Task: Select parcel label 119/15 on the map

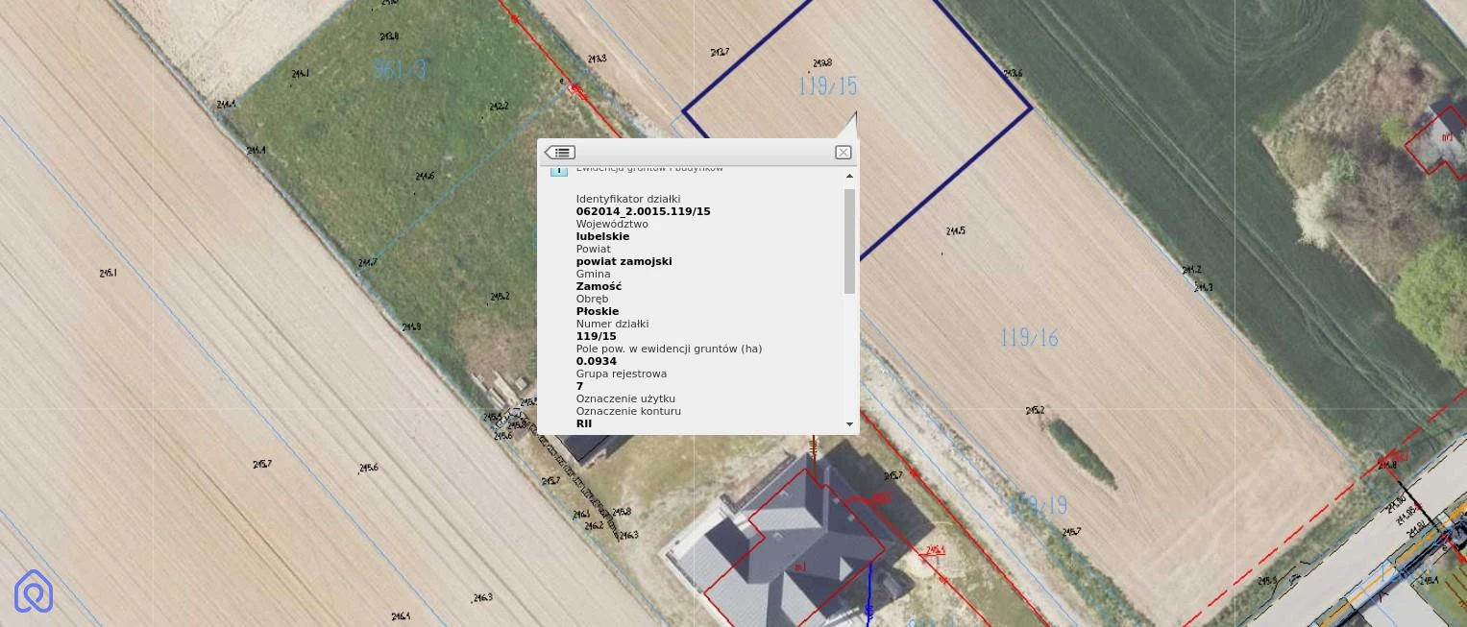Action: click(x=826, y=86)
